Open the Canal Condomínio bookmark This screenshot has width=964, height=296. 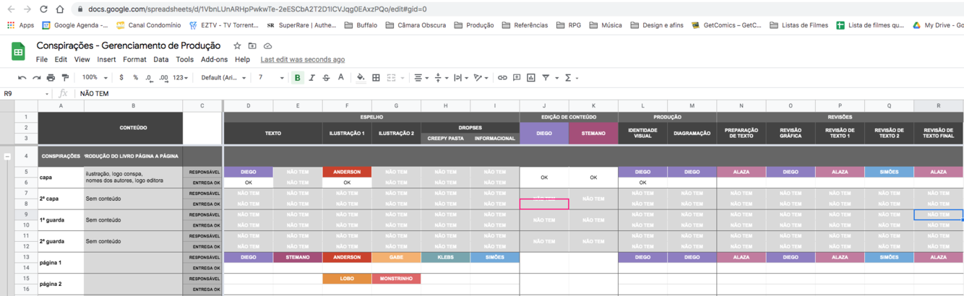pos(148,25)
